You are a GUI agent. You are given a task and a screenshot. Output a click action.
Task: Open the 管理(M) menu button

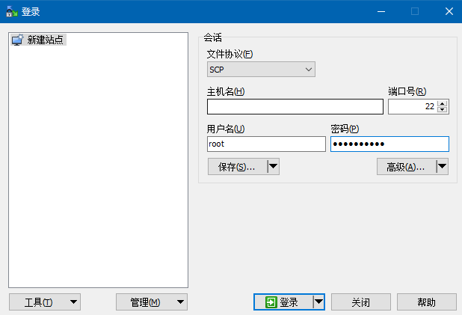152,302
